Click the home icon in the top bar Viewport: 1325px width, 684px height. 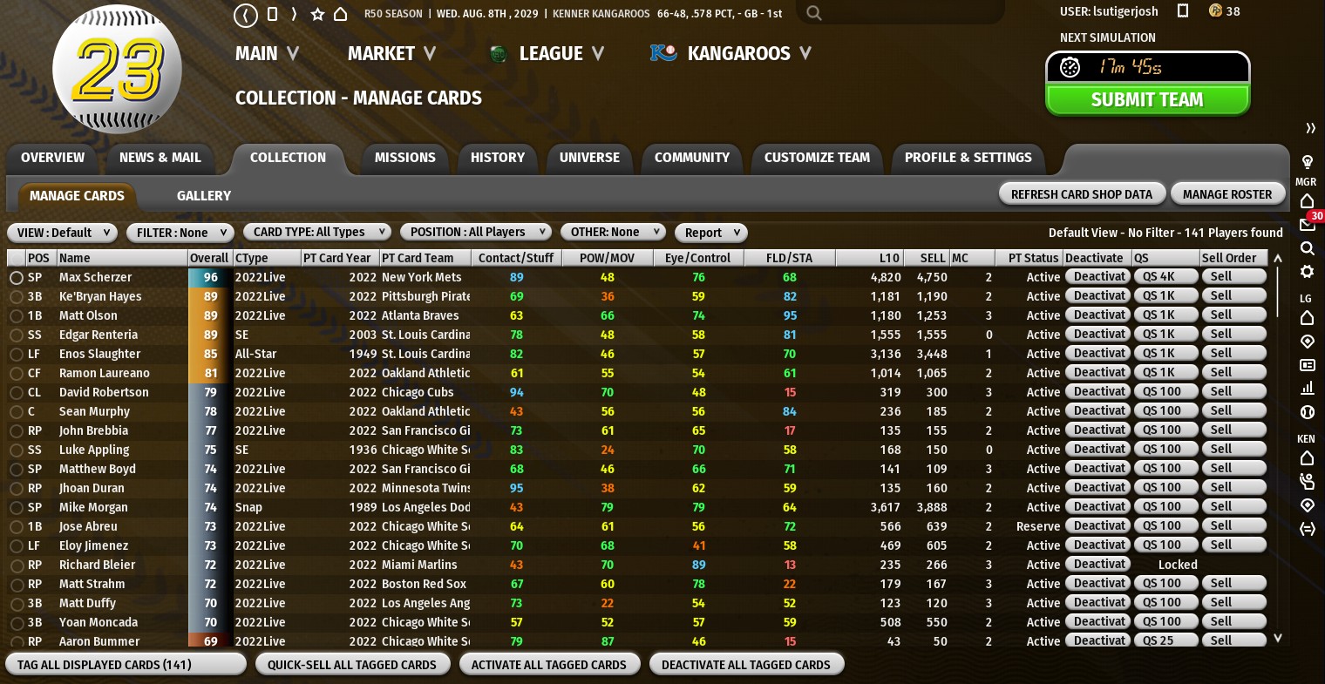point(341,14)
